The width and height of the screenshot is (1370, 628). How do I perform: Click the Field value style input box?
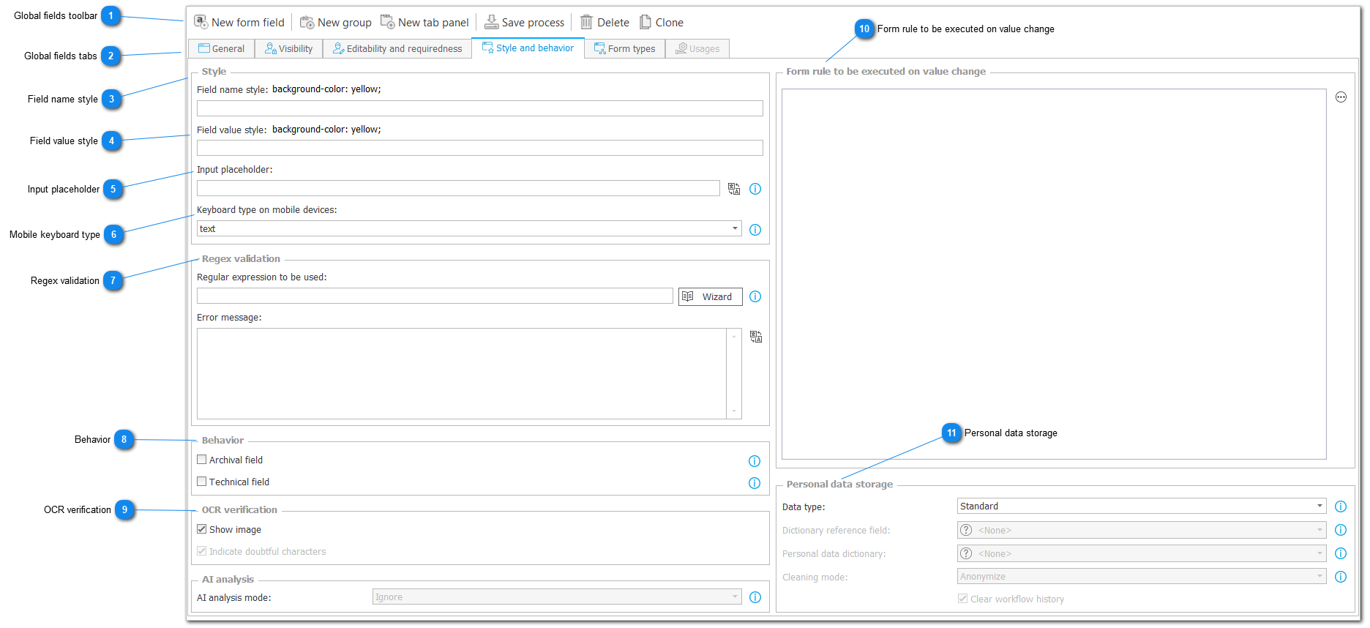tap(480, 148)
